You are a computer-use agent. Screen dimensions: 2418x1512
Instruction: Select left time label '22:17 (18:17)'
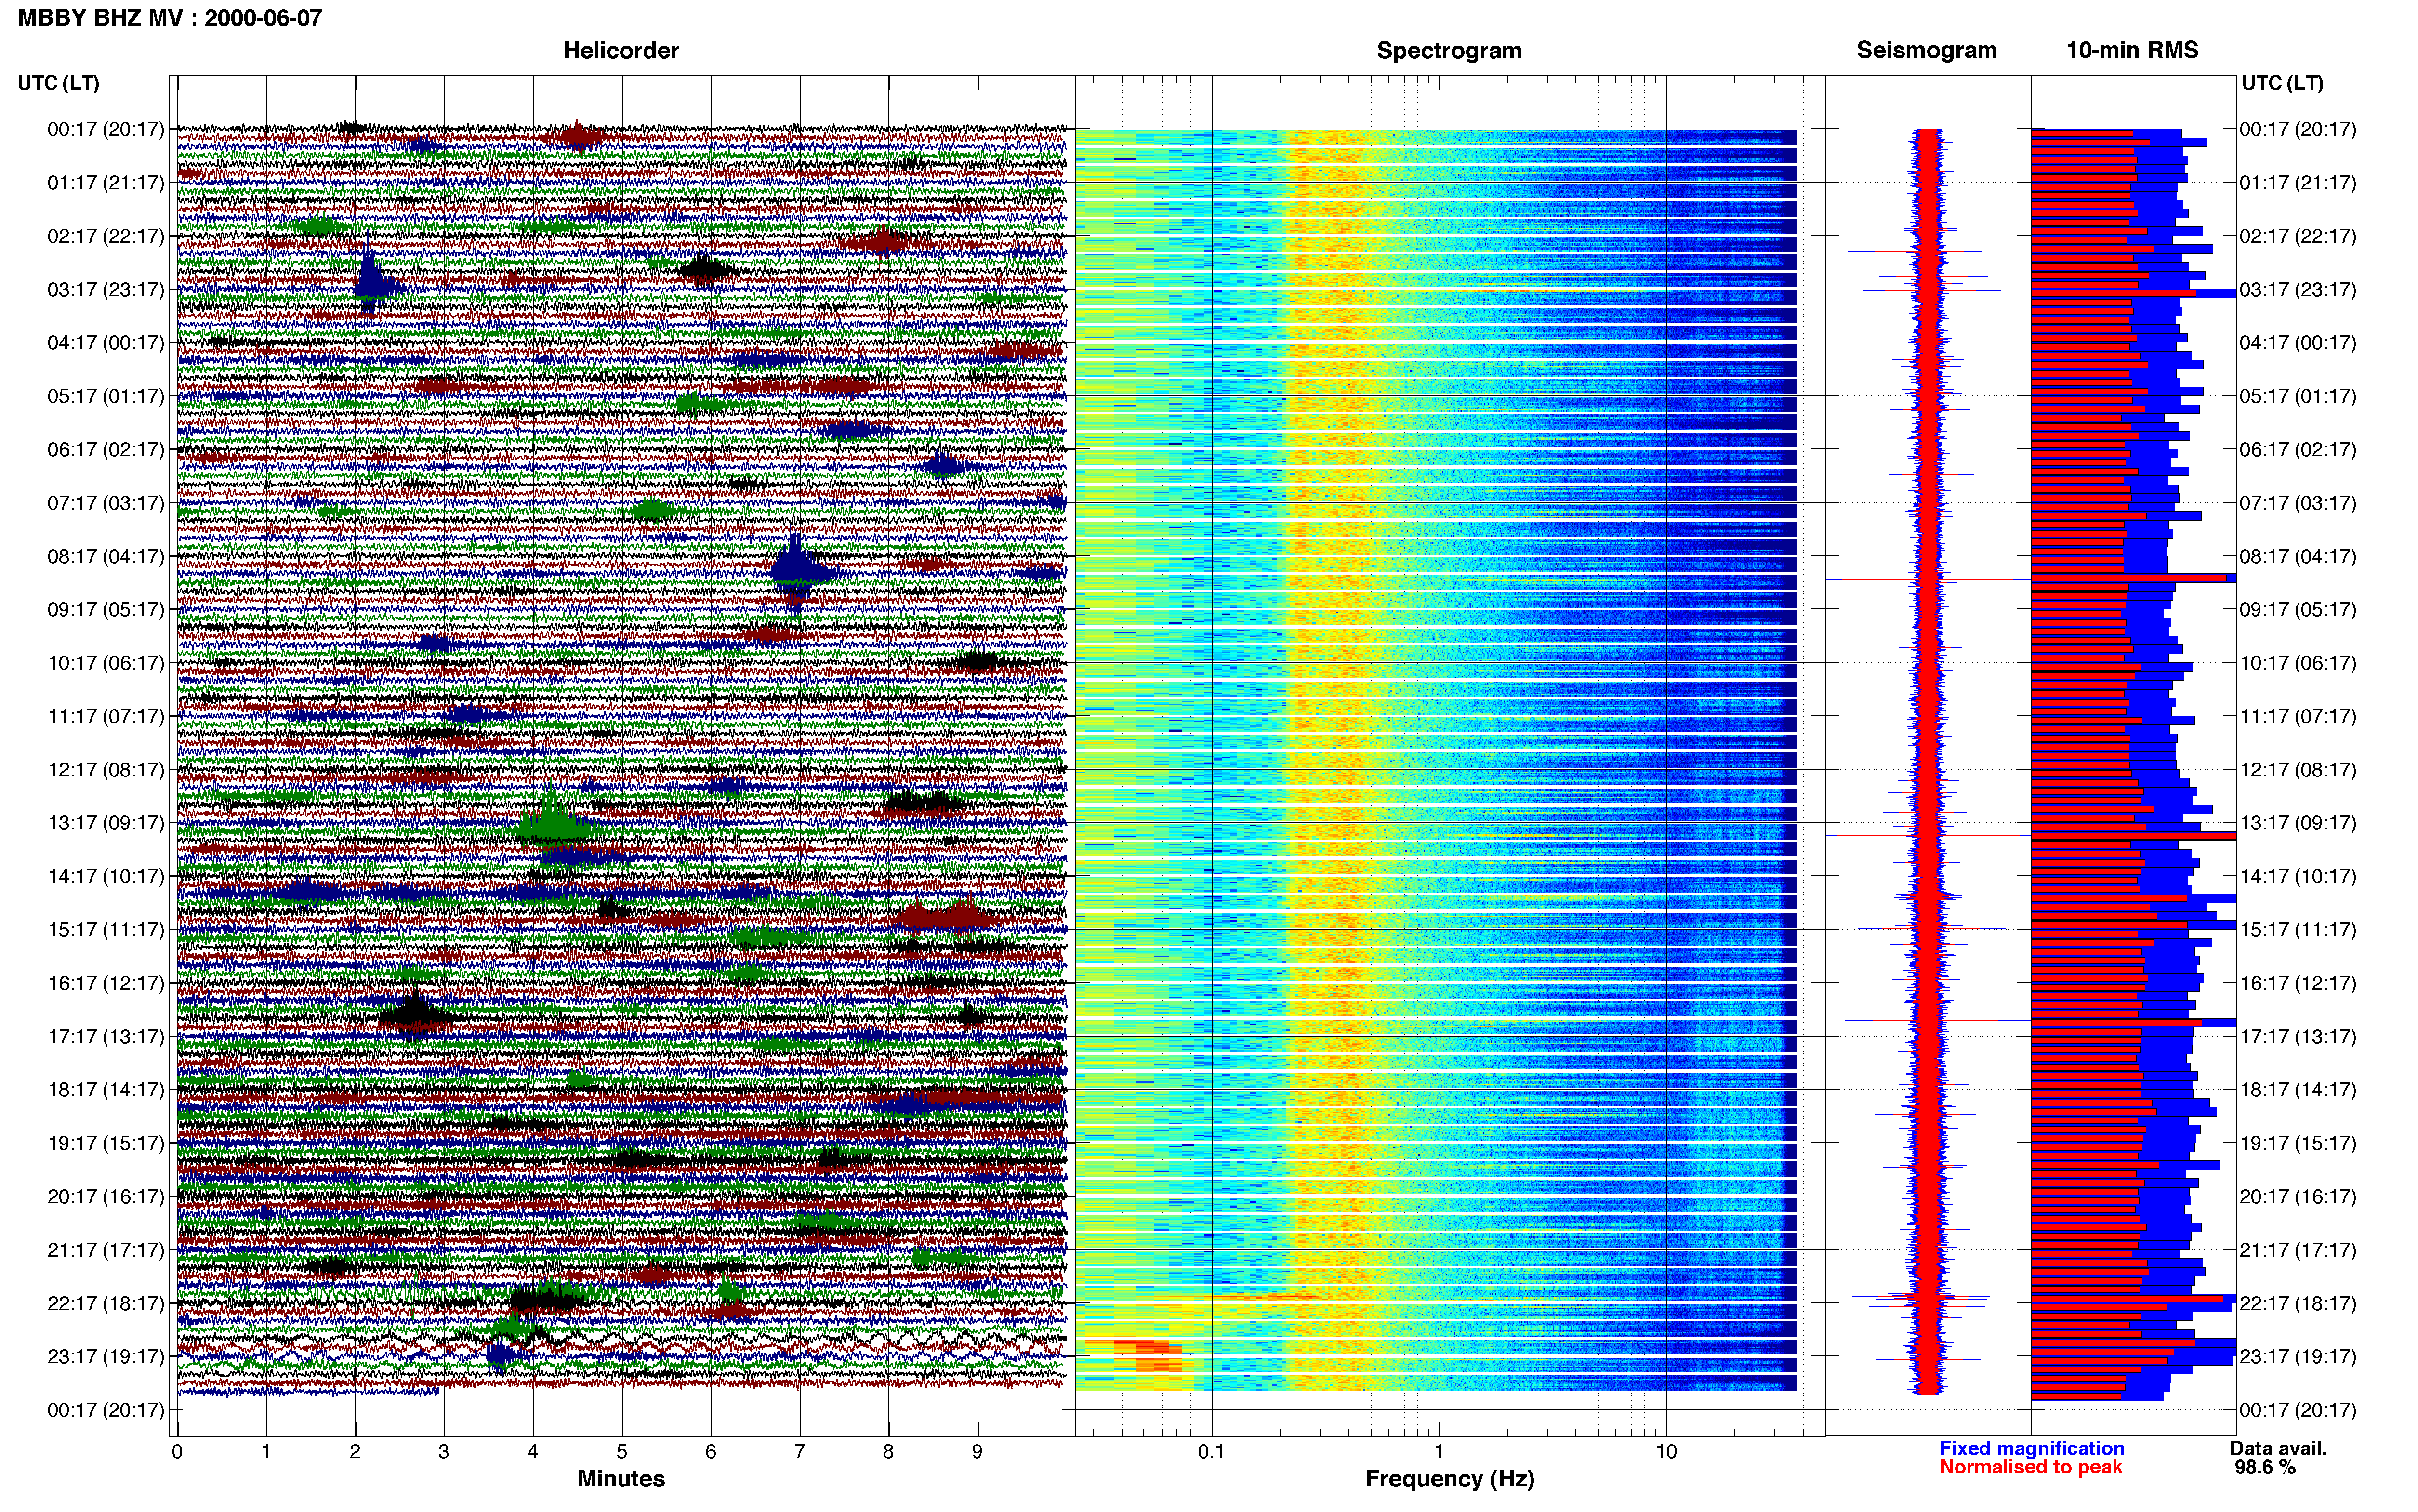106,1304
